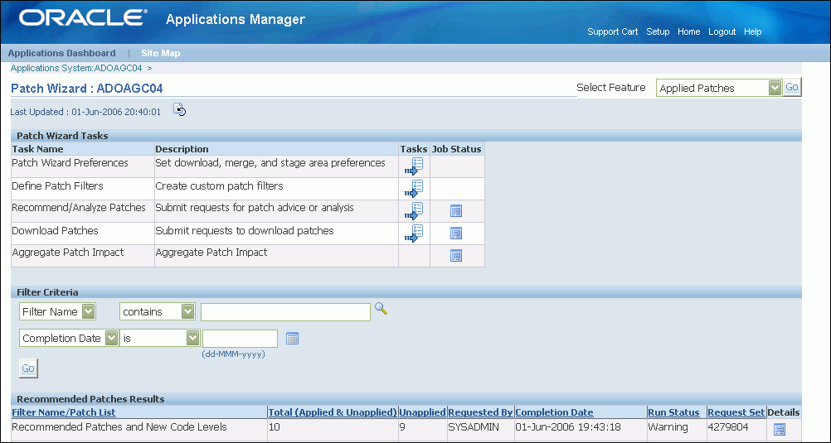Click 'Create custom patch filters' description

click(x=220, y=185)
